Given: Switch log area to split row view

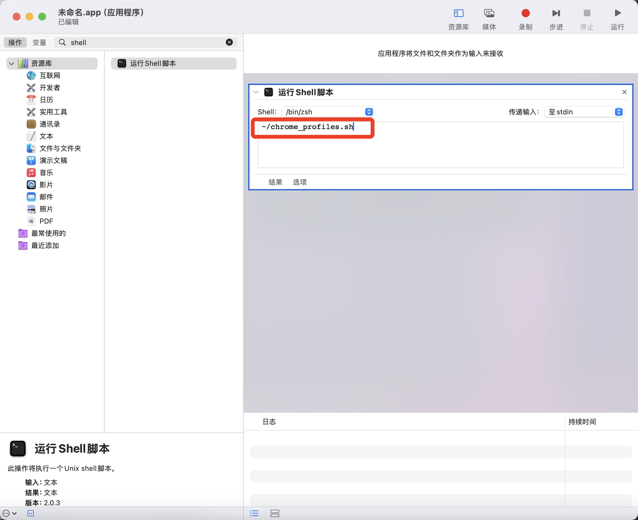Looking at the screenshot, I should coord(275,513).
